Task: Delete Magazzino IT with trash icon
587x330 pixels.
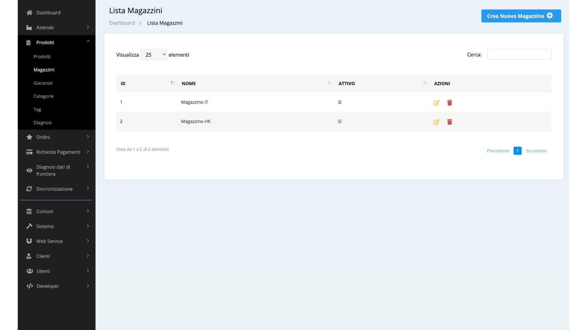Action: pyautogui.click(x=449, y=103)
